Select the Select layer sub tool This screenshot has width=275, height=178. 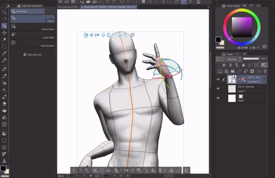(33, 27)
